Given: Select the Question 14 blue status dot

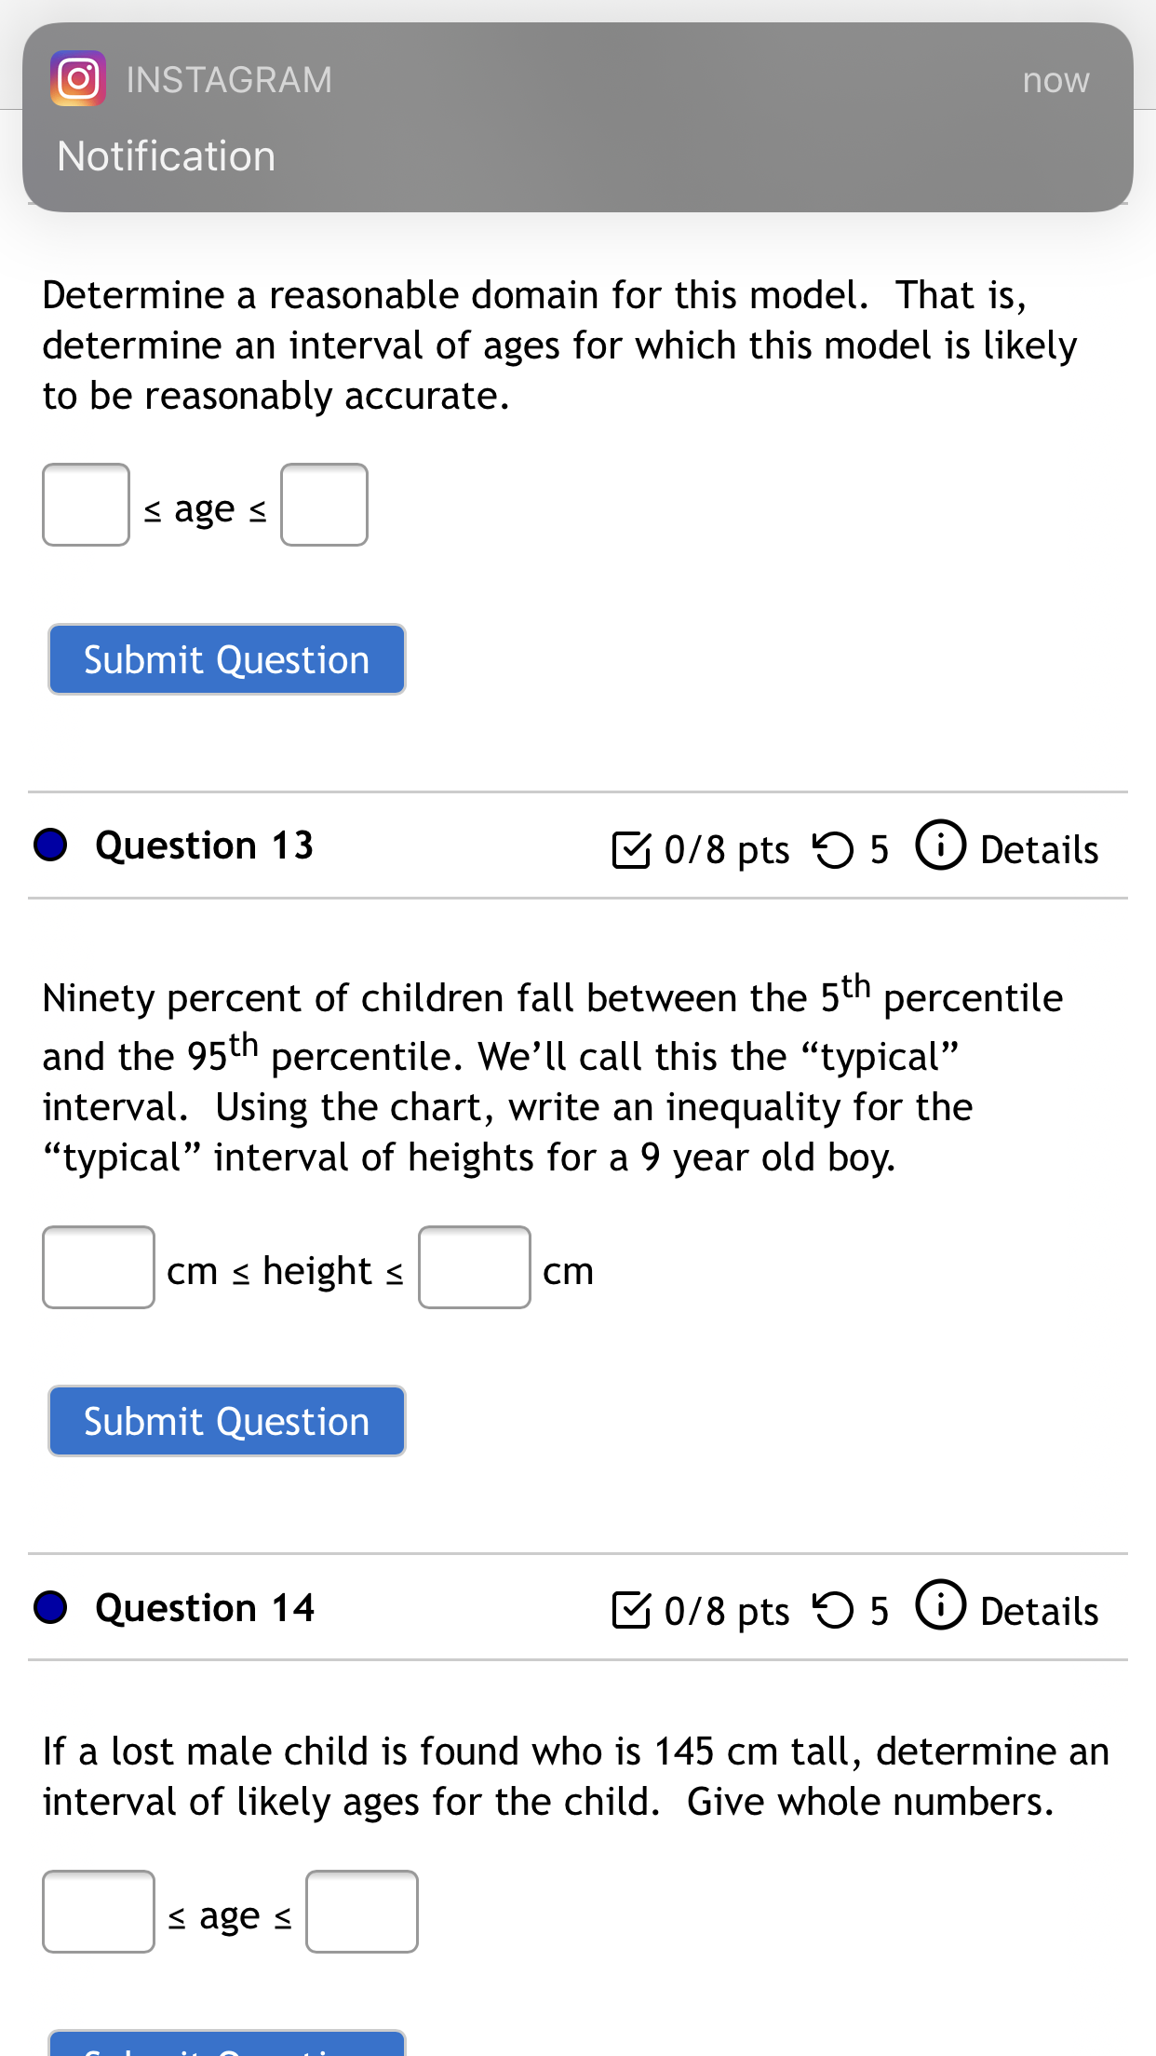Looking at the screenshot, I should pos(50,1606).
